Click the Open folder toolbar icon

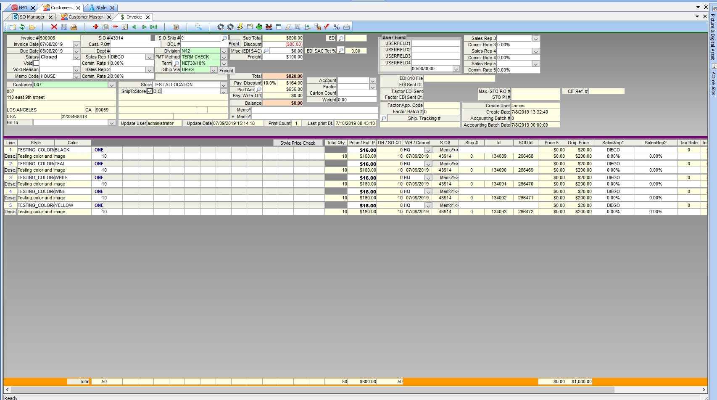(x=32, y=27)
